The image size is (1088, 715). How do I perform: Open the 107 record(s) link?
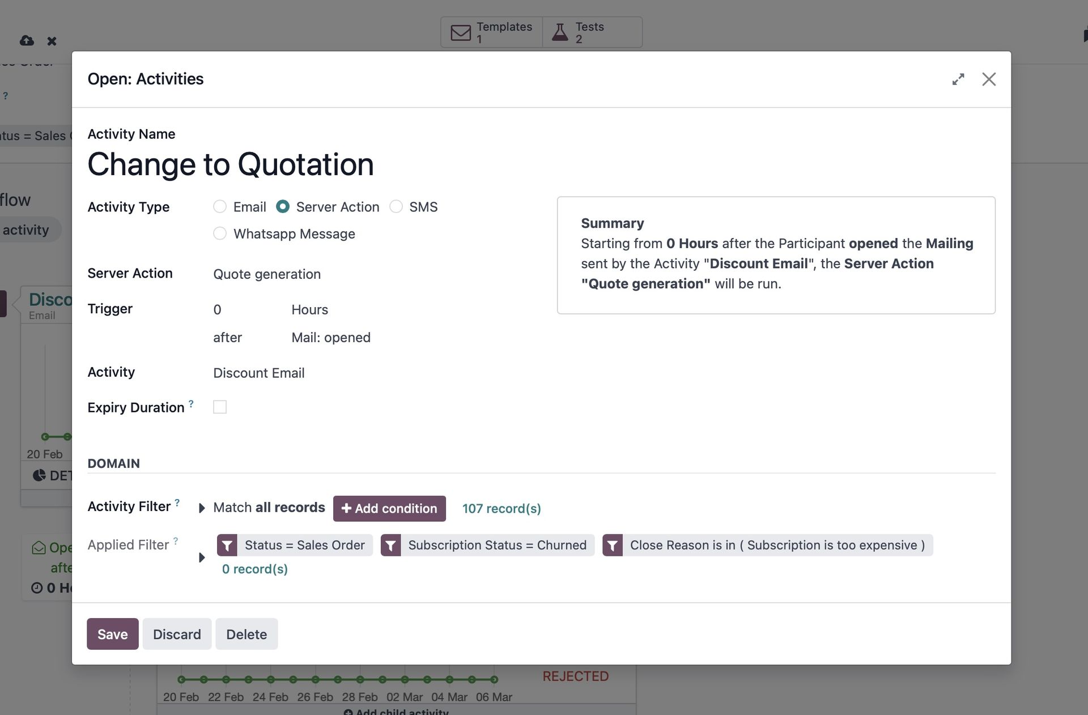click(x=501, y=509)
